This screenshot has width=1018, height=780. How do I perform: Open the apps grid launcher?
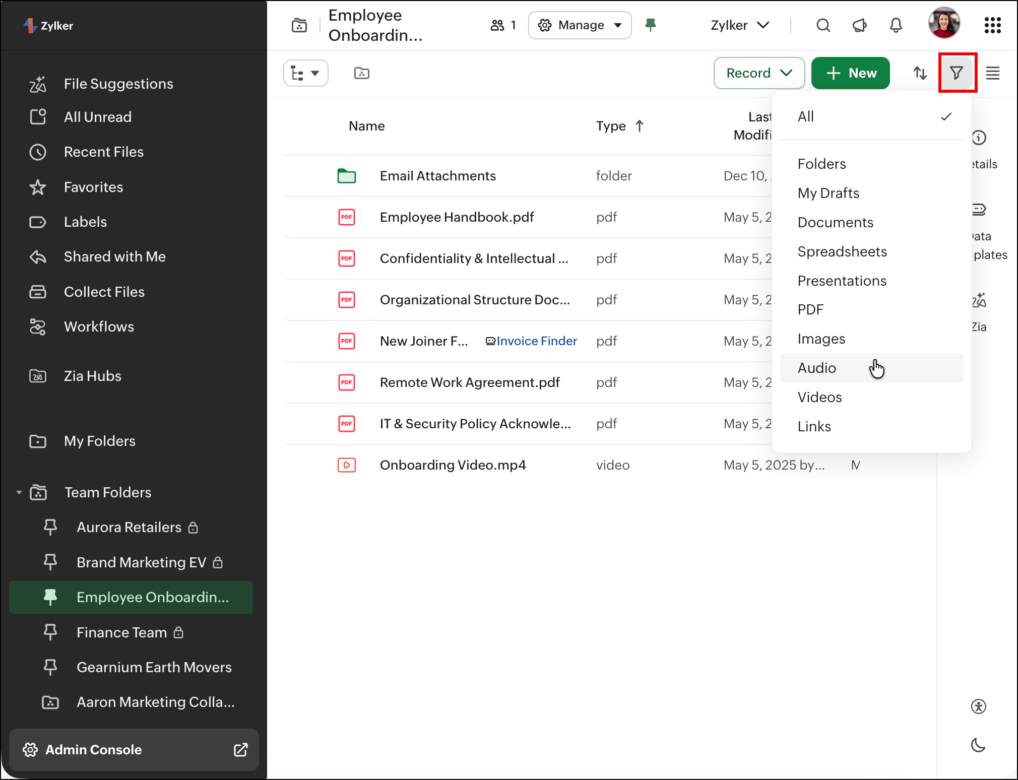tap(992, 25)
